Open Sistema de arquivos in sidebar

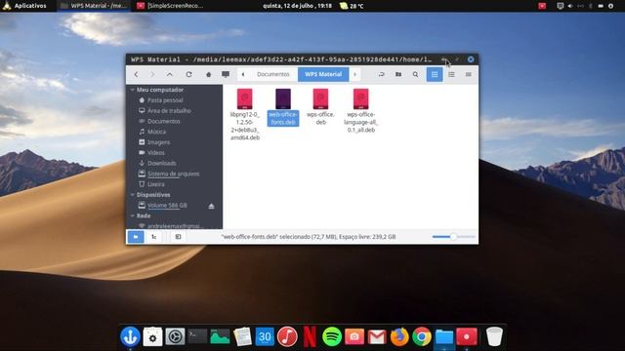click(175, 174)
